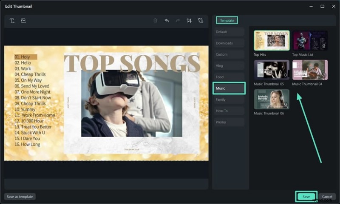This screenshot has height=204, width=340.
Task: Click the Cancel button
Action: pos(327,197)
